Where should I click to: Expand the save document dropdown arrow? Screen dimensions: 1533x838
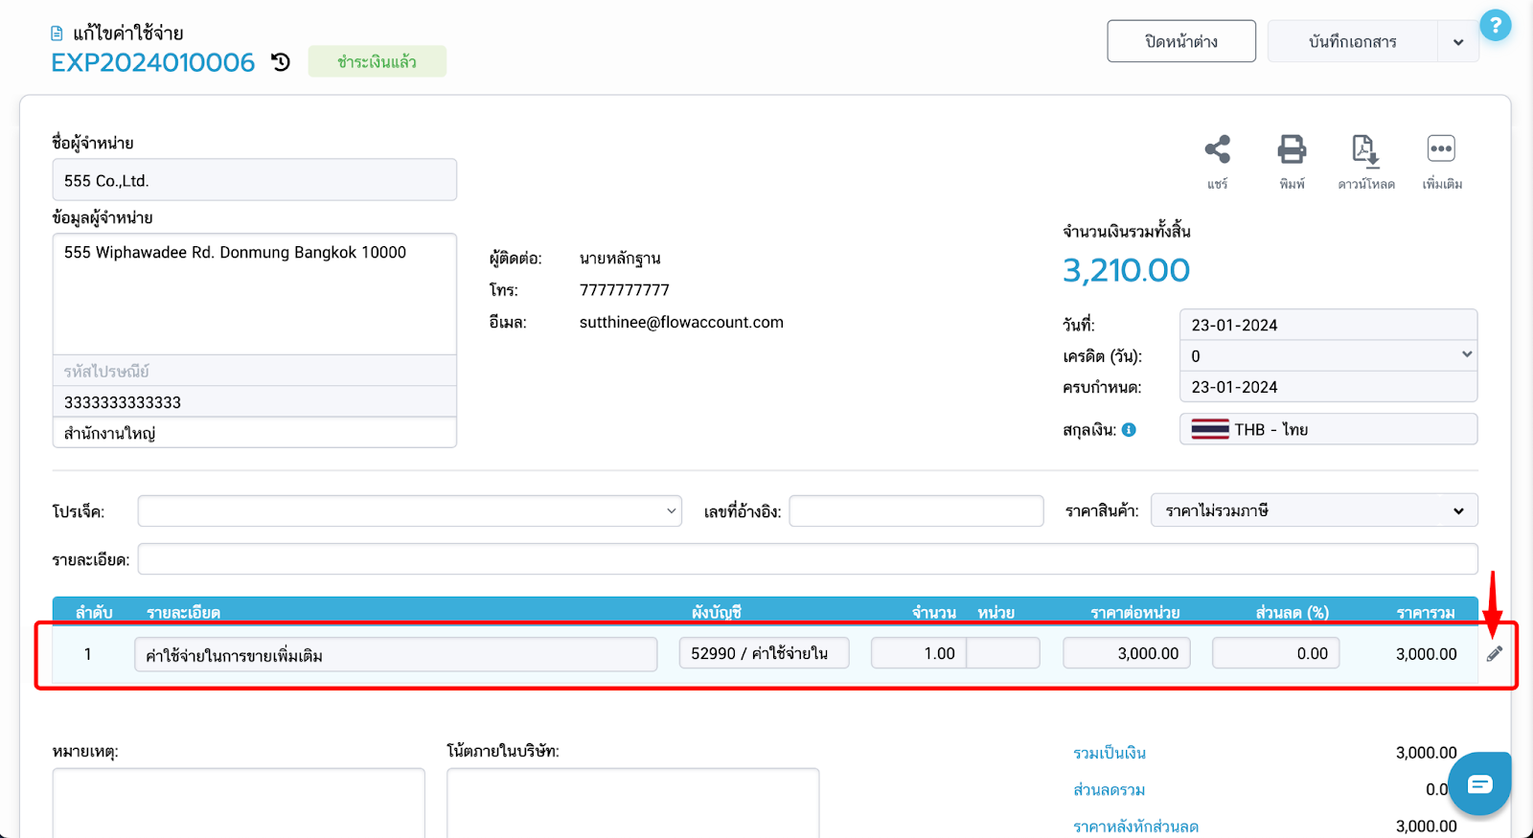click(1458, 42)
